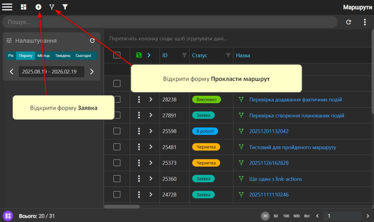Open row actions menu for 24728
Image resolution: width=374 pixels, height=222 pixels.
tap(139, 194)
